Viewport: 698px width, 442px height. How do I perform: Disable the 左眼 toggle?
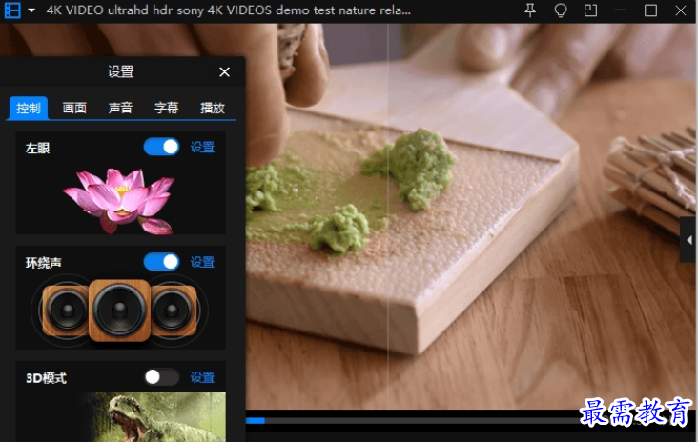[161, 147]
